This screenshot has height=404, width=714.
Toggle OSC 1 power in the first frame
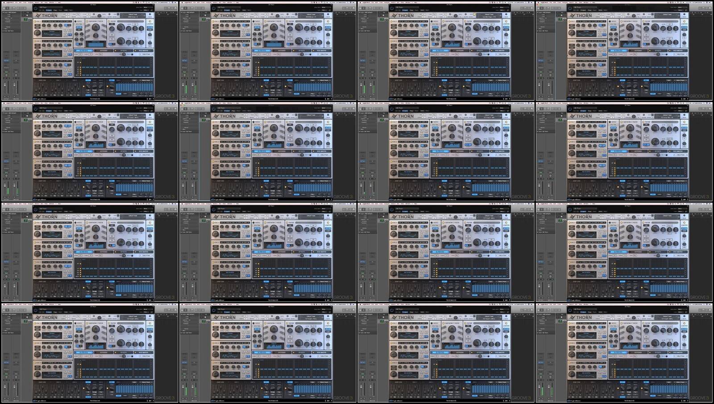(x=35, y=21)
